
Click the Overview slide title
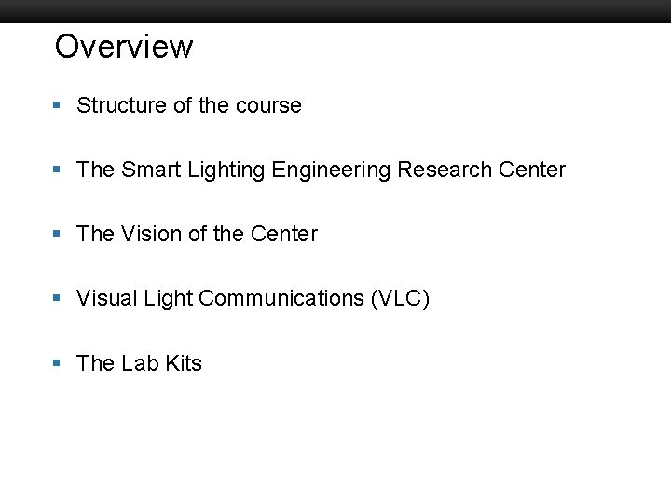tap(123, 46)
